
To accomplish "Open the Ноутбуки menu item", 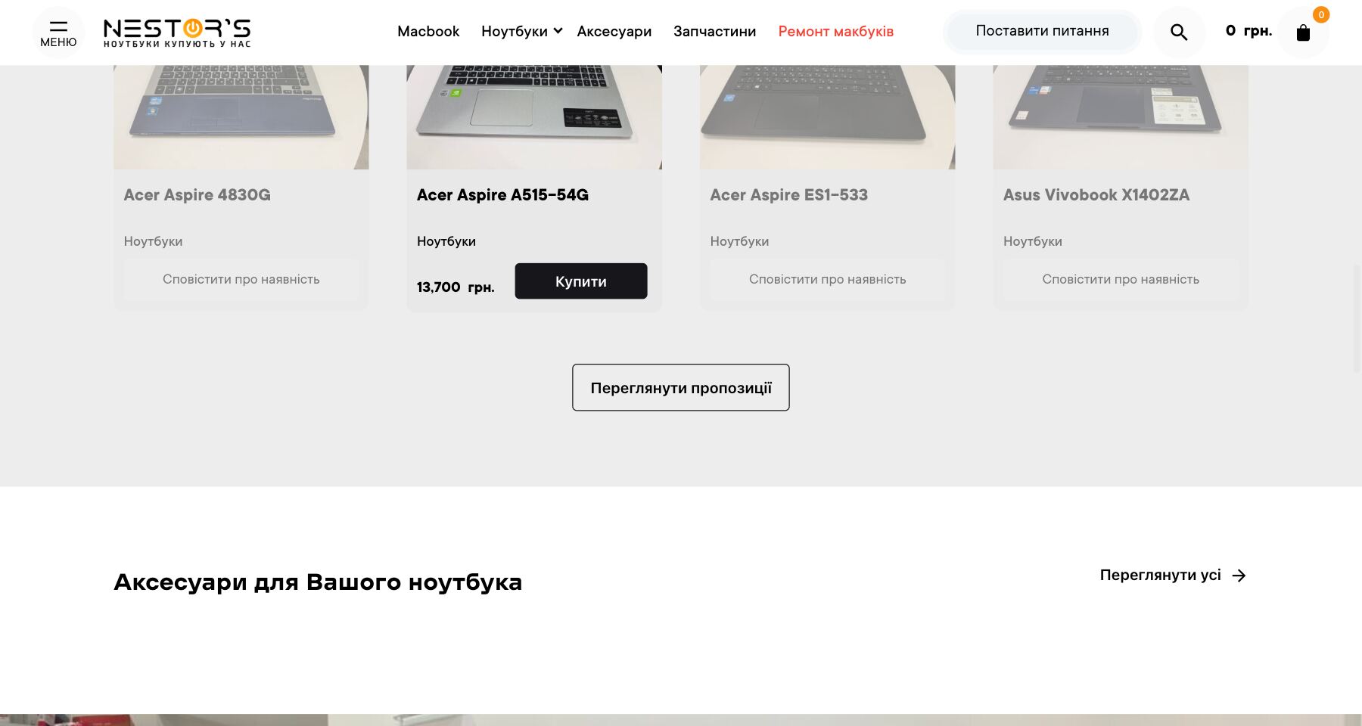I will click(515, 31).
